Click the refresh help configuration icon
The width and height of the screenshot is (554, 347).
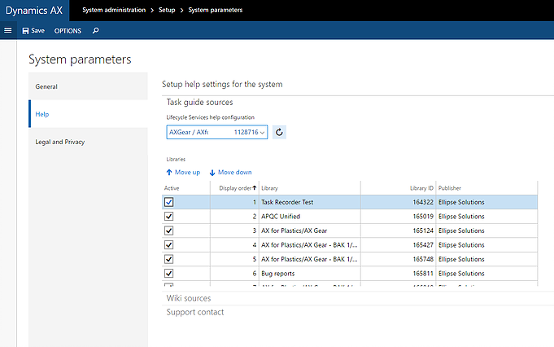(x=279, y=132)
